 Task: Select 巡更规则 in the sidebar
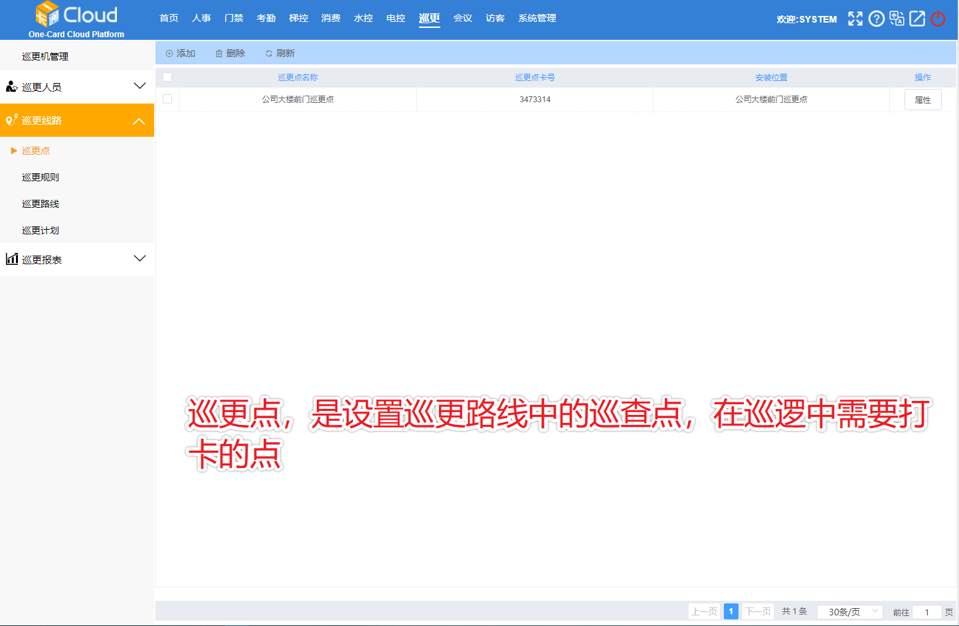[41, 177]
